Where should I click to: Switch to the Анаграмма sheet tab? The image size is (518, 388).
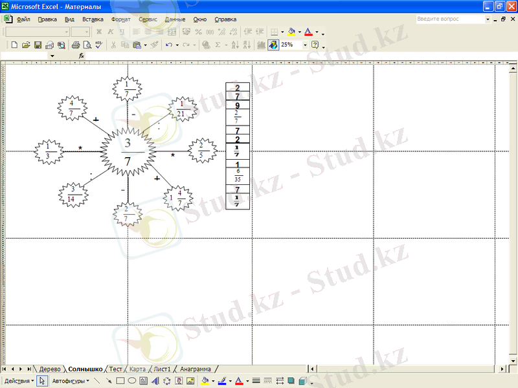(196, 369)
